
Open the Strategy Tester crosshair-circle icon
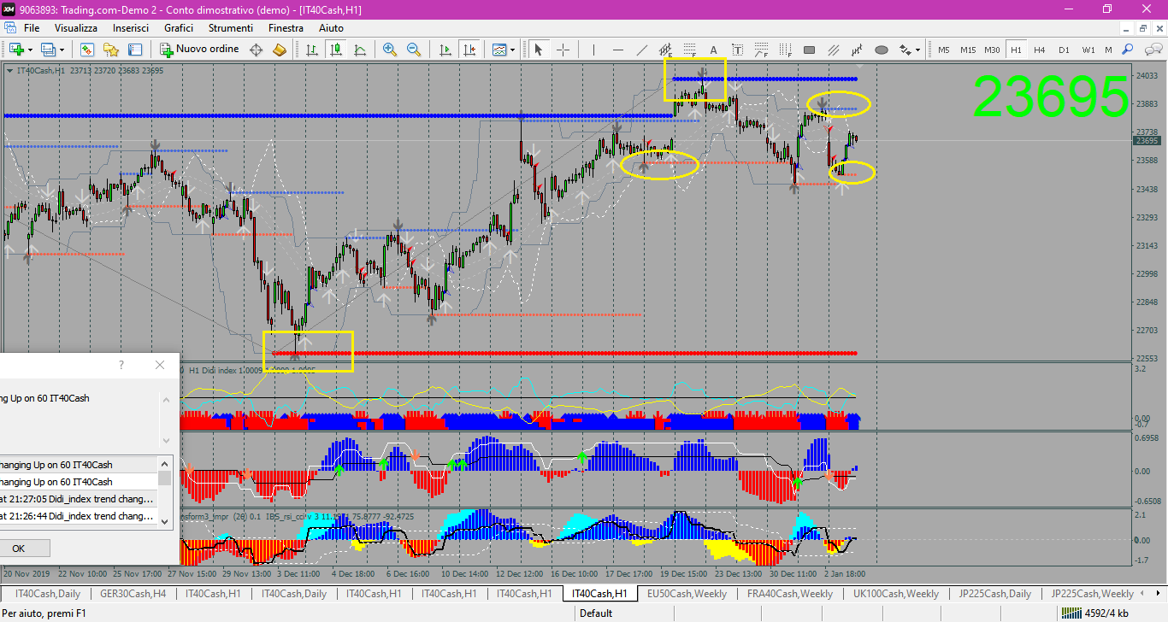coord(256,50)
